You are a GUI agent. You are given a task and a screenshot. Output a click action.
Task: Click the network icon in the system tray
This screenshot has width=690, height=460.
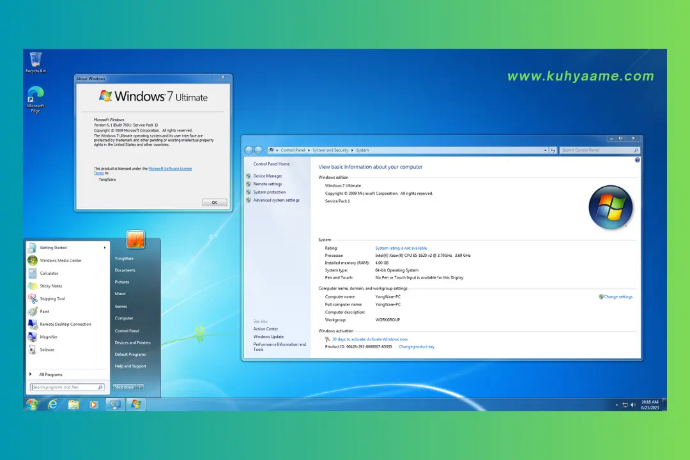click(x=625, y=404)
